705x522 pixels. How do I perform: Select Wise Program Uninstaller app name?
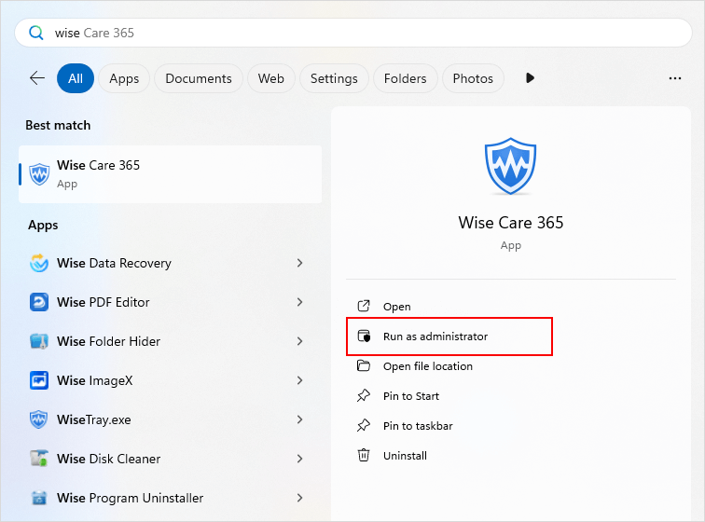pos(130,498)
